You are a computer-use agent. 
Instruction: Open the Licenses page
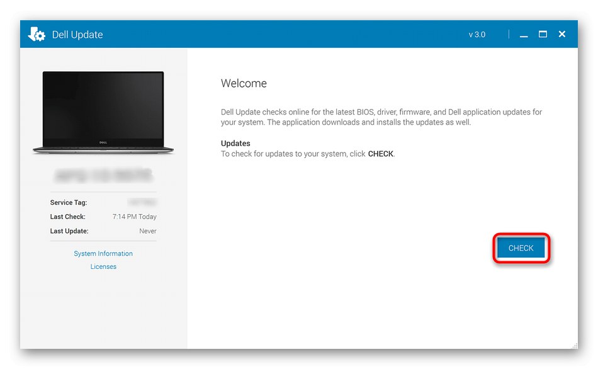pyautogui.click(x=103, y=266)
